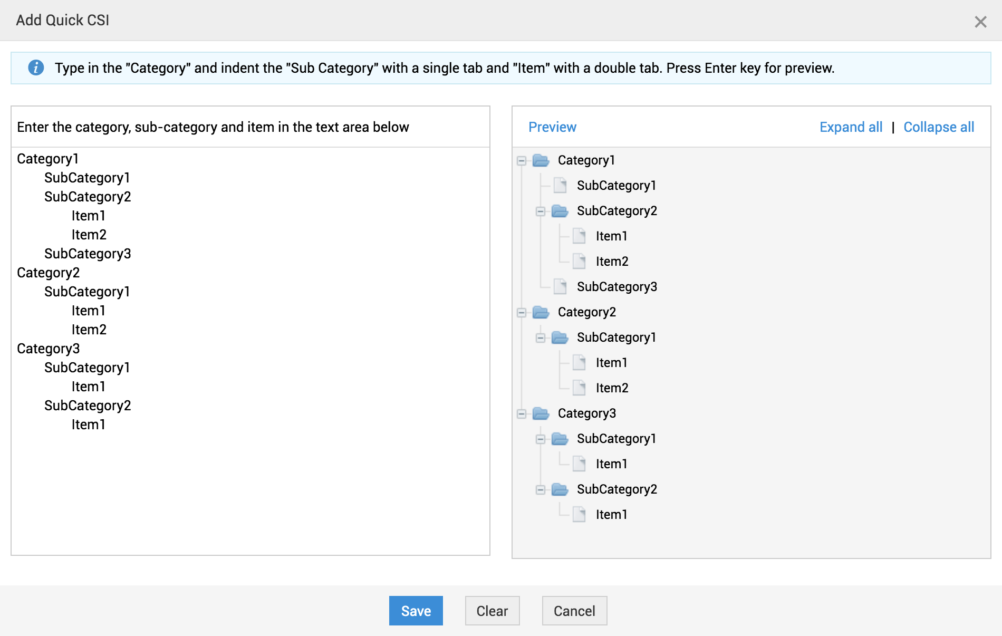This screenshot has width=1002, height=636.
Task: Click the Cancel button
Action: click(574, 611)
